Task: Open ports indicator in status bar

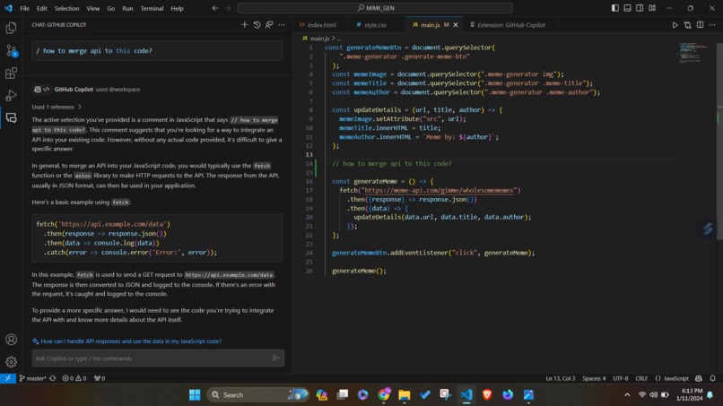Action: [x=100, y=378]
